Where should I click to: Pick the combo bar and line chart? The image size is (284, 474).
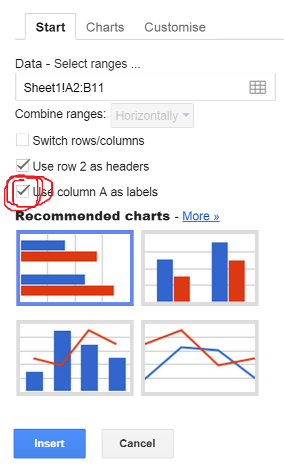pos(75,357)
